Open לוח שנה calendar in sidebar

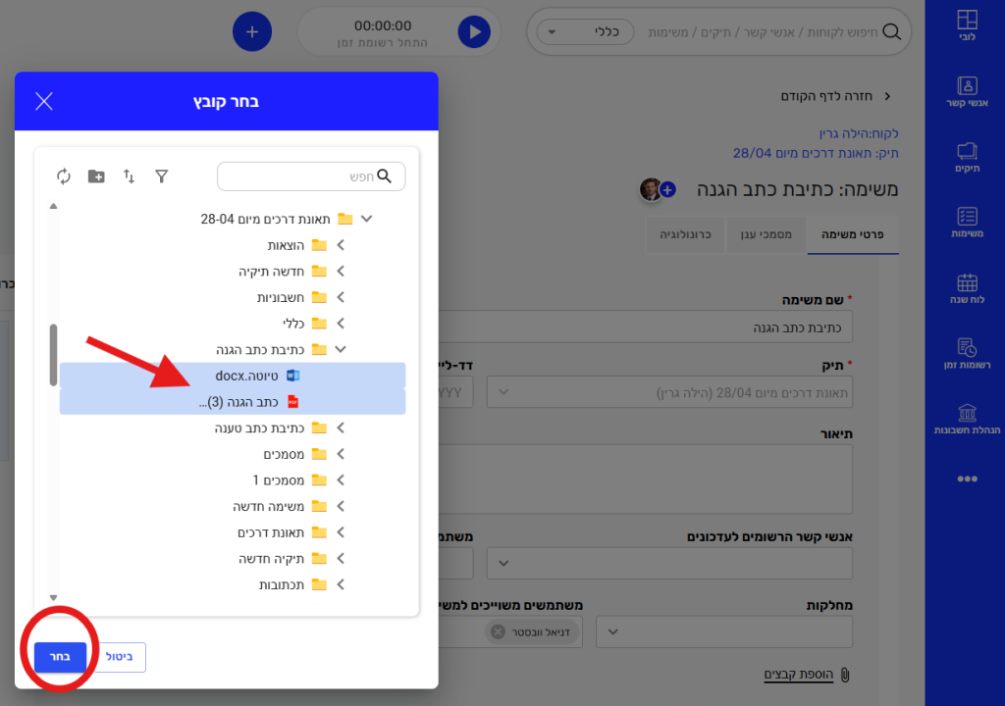point(967,286)
